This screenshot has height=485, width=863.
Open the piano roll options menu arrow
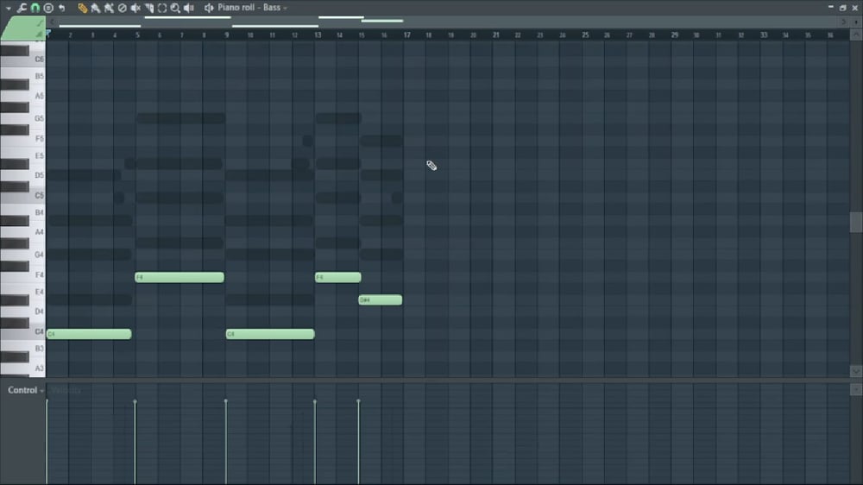point(8,9)
